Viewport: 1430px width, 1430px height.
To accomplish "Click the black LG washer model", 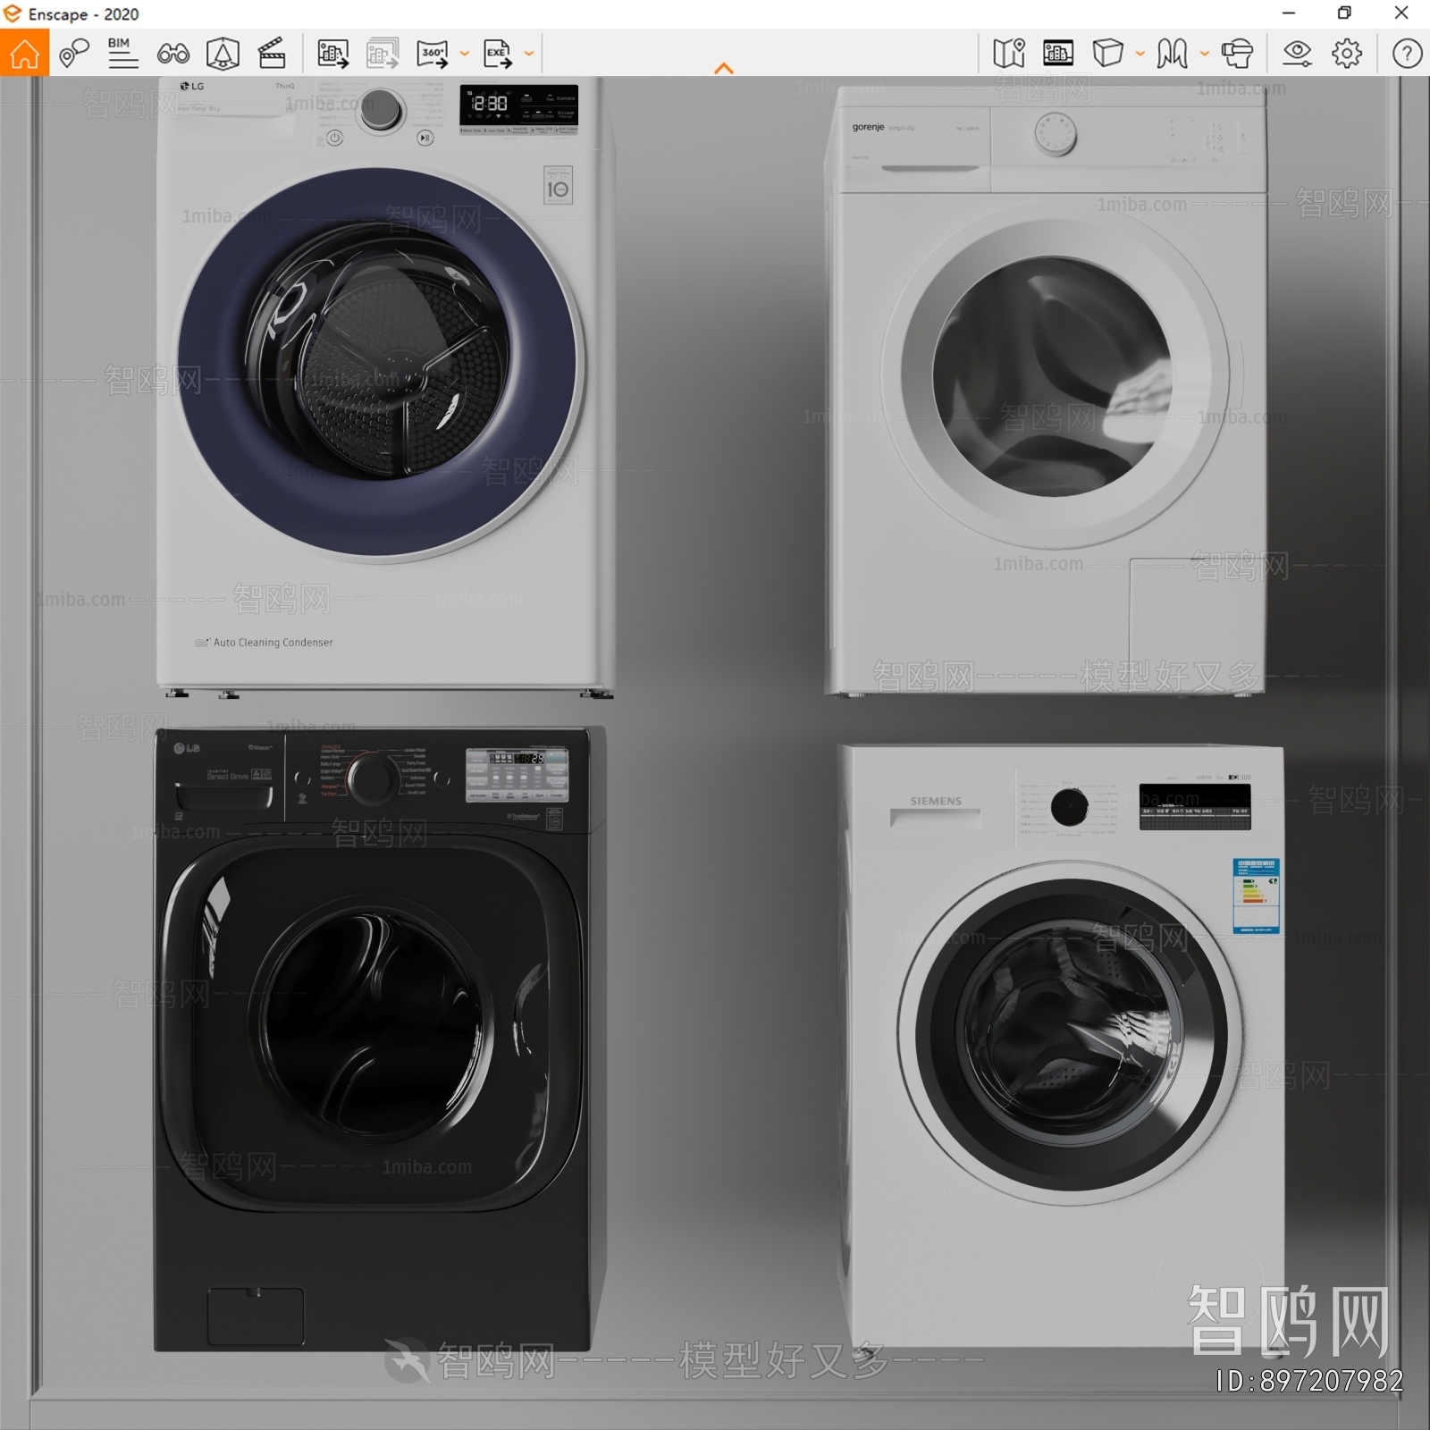I will click(379, 1038).
